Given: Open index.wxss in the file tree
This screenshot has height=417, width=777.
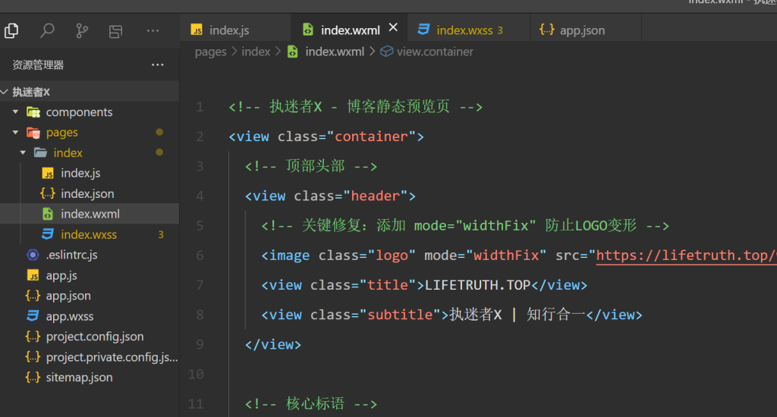Looking at the screenshot, I should coord(90,234).
